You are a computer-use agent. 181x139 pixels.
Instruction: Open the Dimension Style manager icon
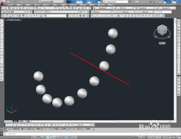(115, 8)
